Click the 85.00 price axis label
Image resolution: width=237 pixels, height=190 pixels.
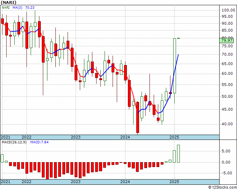click(227, 31)
